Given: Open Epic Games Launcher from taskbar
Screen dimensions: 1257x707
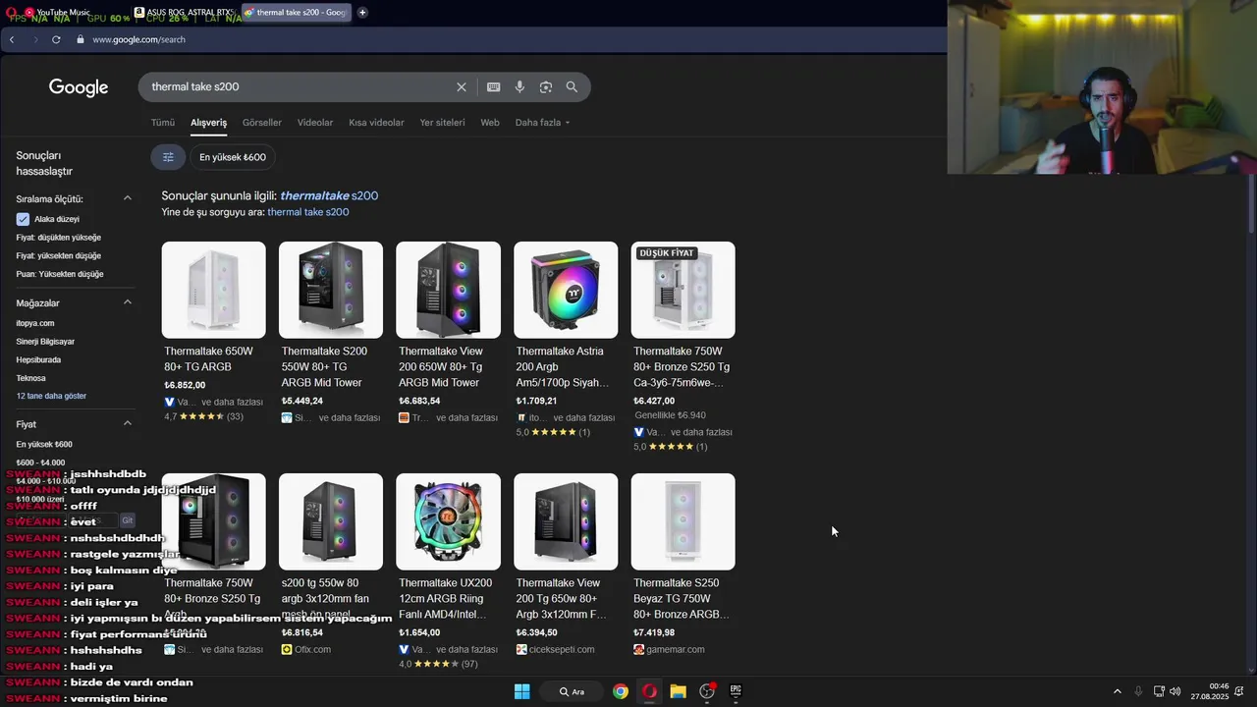Looking at the screenshot, I should coord(736,691).
